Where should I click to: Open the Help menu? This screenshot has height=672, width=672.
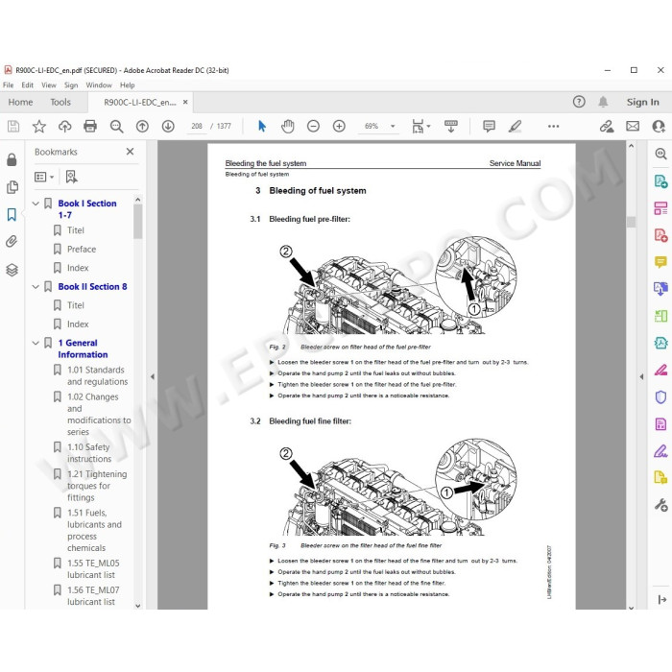pyautogui.click(x=128, y=85)
